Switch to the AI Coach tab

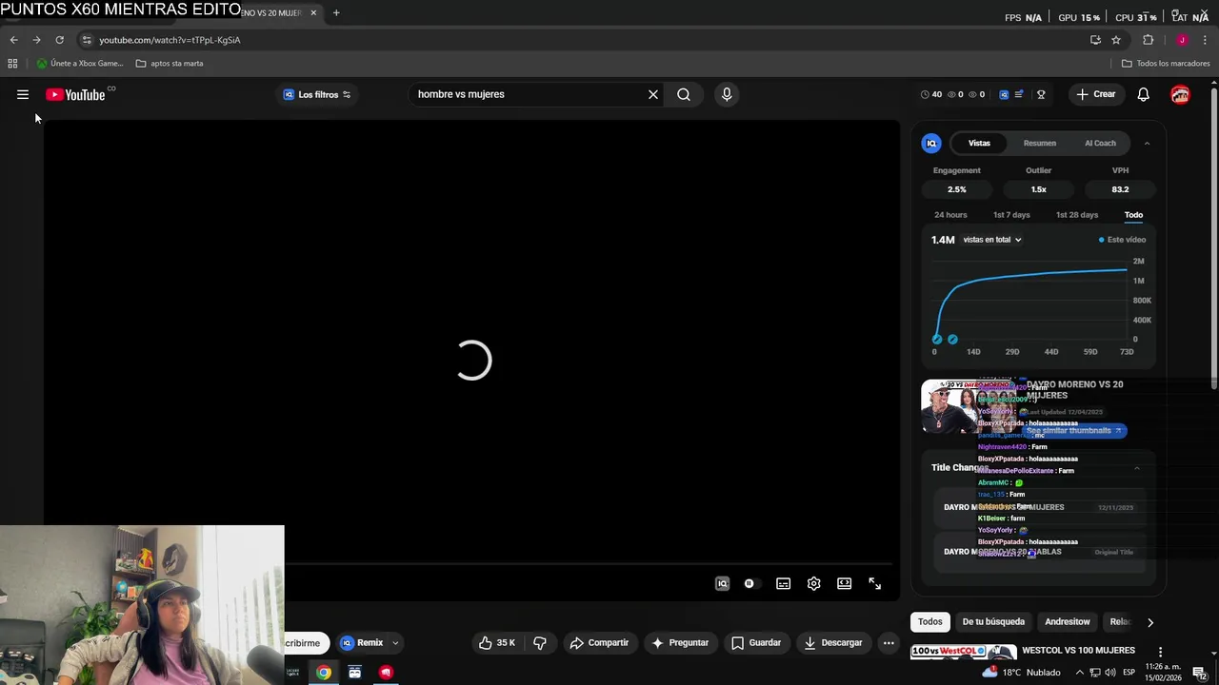[1100, 143]
